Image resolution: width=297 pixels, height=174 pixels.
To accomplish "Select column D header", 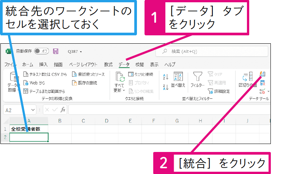I will click(x=107, y=121).
